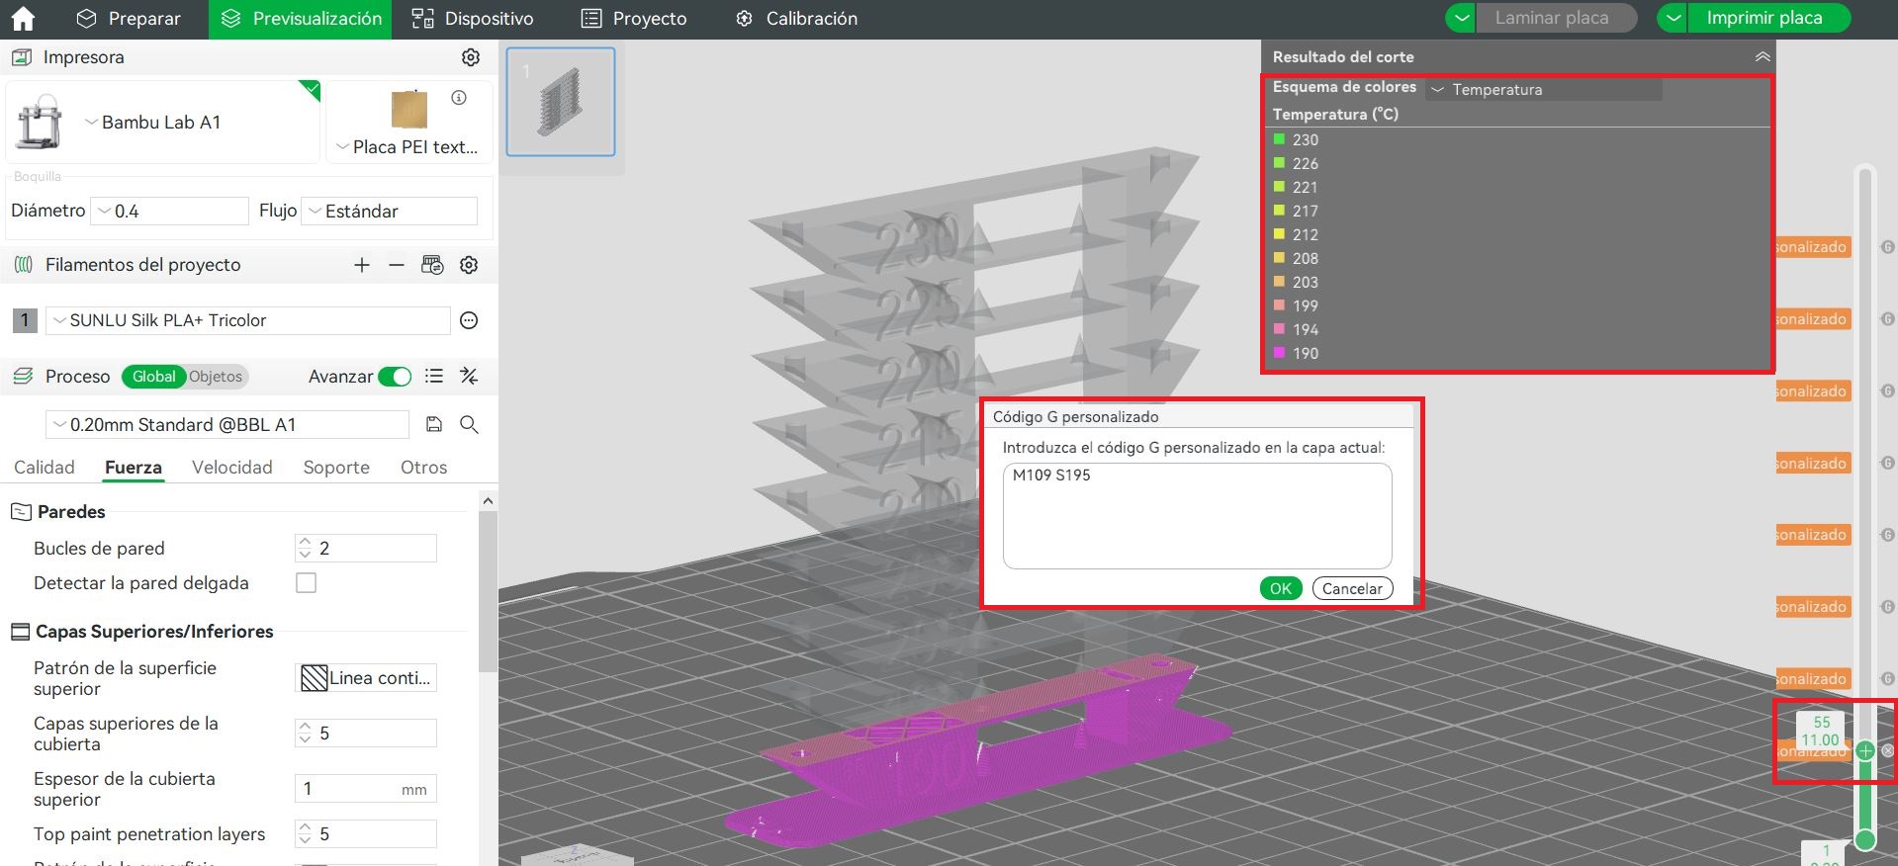1898x866 pixels.
Task: Switch to the Velocidad tab
Action: (231, 468)
